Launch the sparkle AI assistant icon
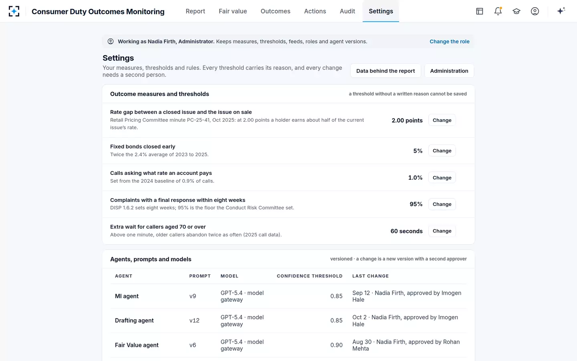 coord(561,11)
